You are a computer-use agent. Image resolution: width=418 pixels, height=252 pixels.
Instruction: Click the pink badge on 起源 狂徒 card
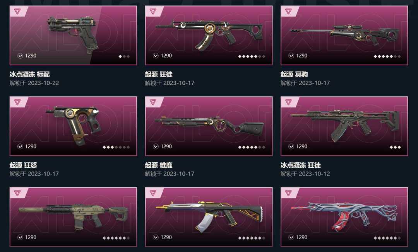pyautogui.click(x=153, y=11)
